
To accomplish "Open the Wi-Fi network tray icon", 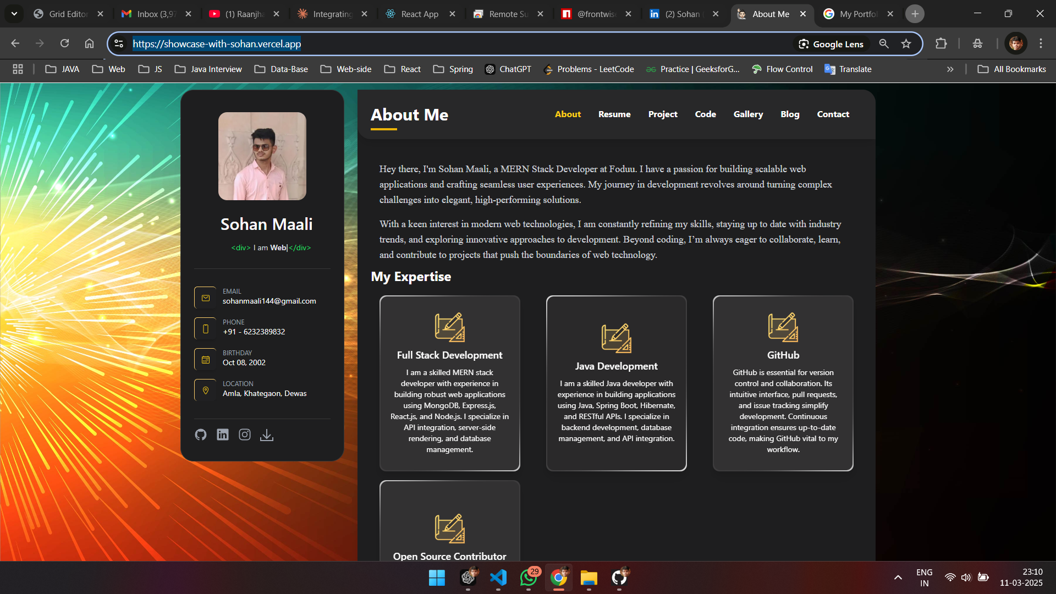I will pyautogui.click(x=950, y=577).
